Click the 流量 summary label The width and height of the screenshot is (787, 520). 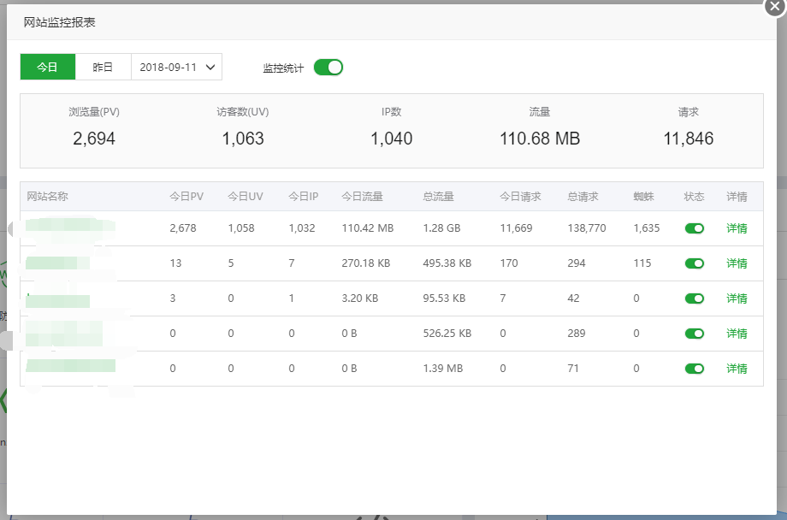(x=540, y=112)
